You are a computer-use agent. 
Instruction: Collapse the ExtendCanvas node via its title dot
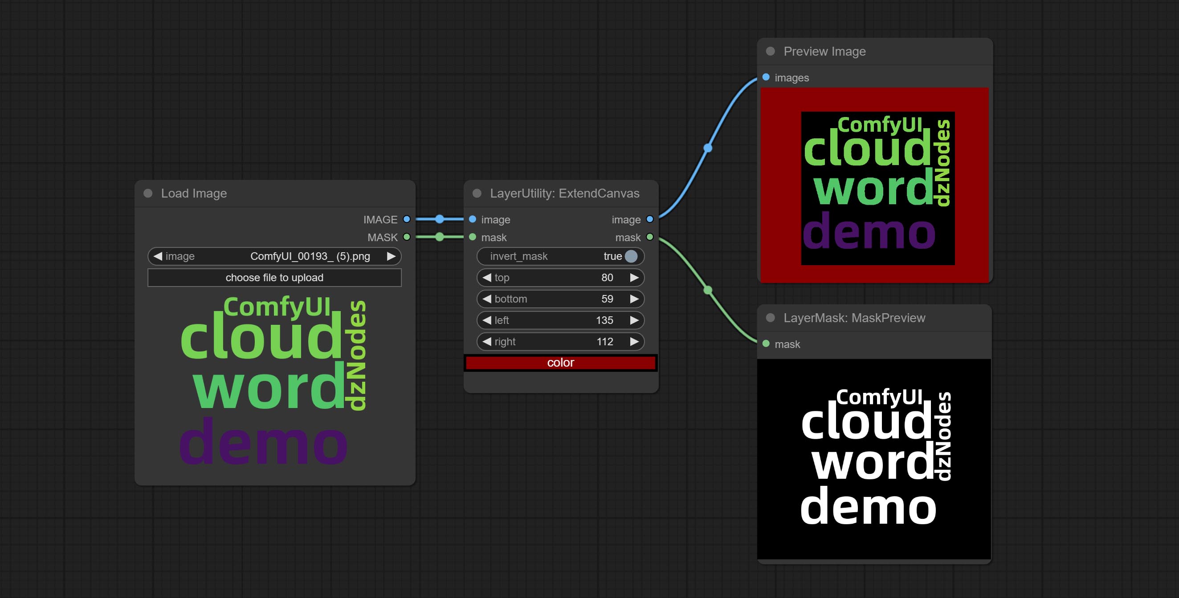pos(477,194)
